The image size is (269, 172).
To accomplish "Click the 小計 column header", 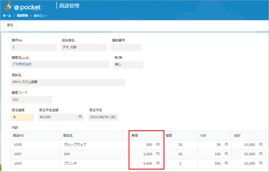I will (x=215, y=135).
